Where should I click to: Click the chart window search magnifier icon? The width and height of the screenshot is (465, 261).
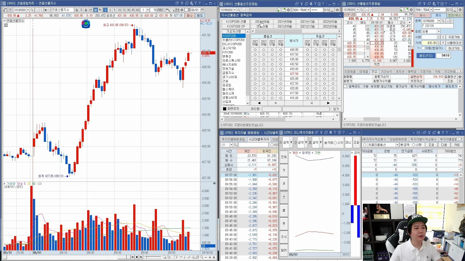tap(32, 10)
